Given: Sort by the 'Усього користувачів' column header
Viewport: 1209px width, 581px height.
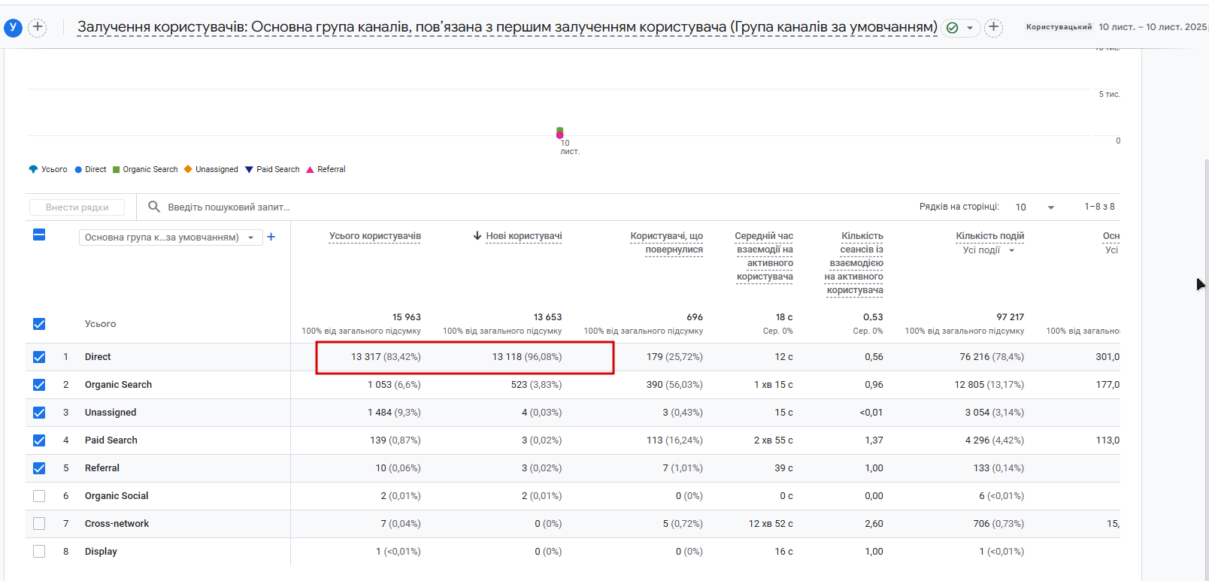Looking at the screenshot, I should pos(375,236).
